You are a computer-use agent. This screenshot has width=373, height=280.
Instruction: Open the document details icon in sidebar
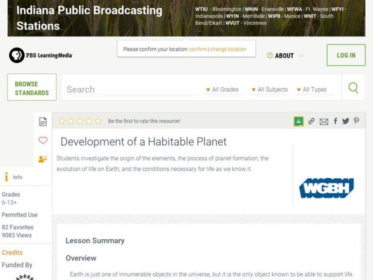43,121
